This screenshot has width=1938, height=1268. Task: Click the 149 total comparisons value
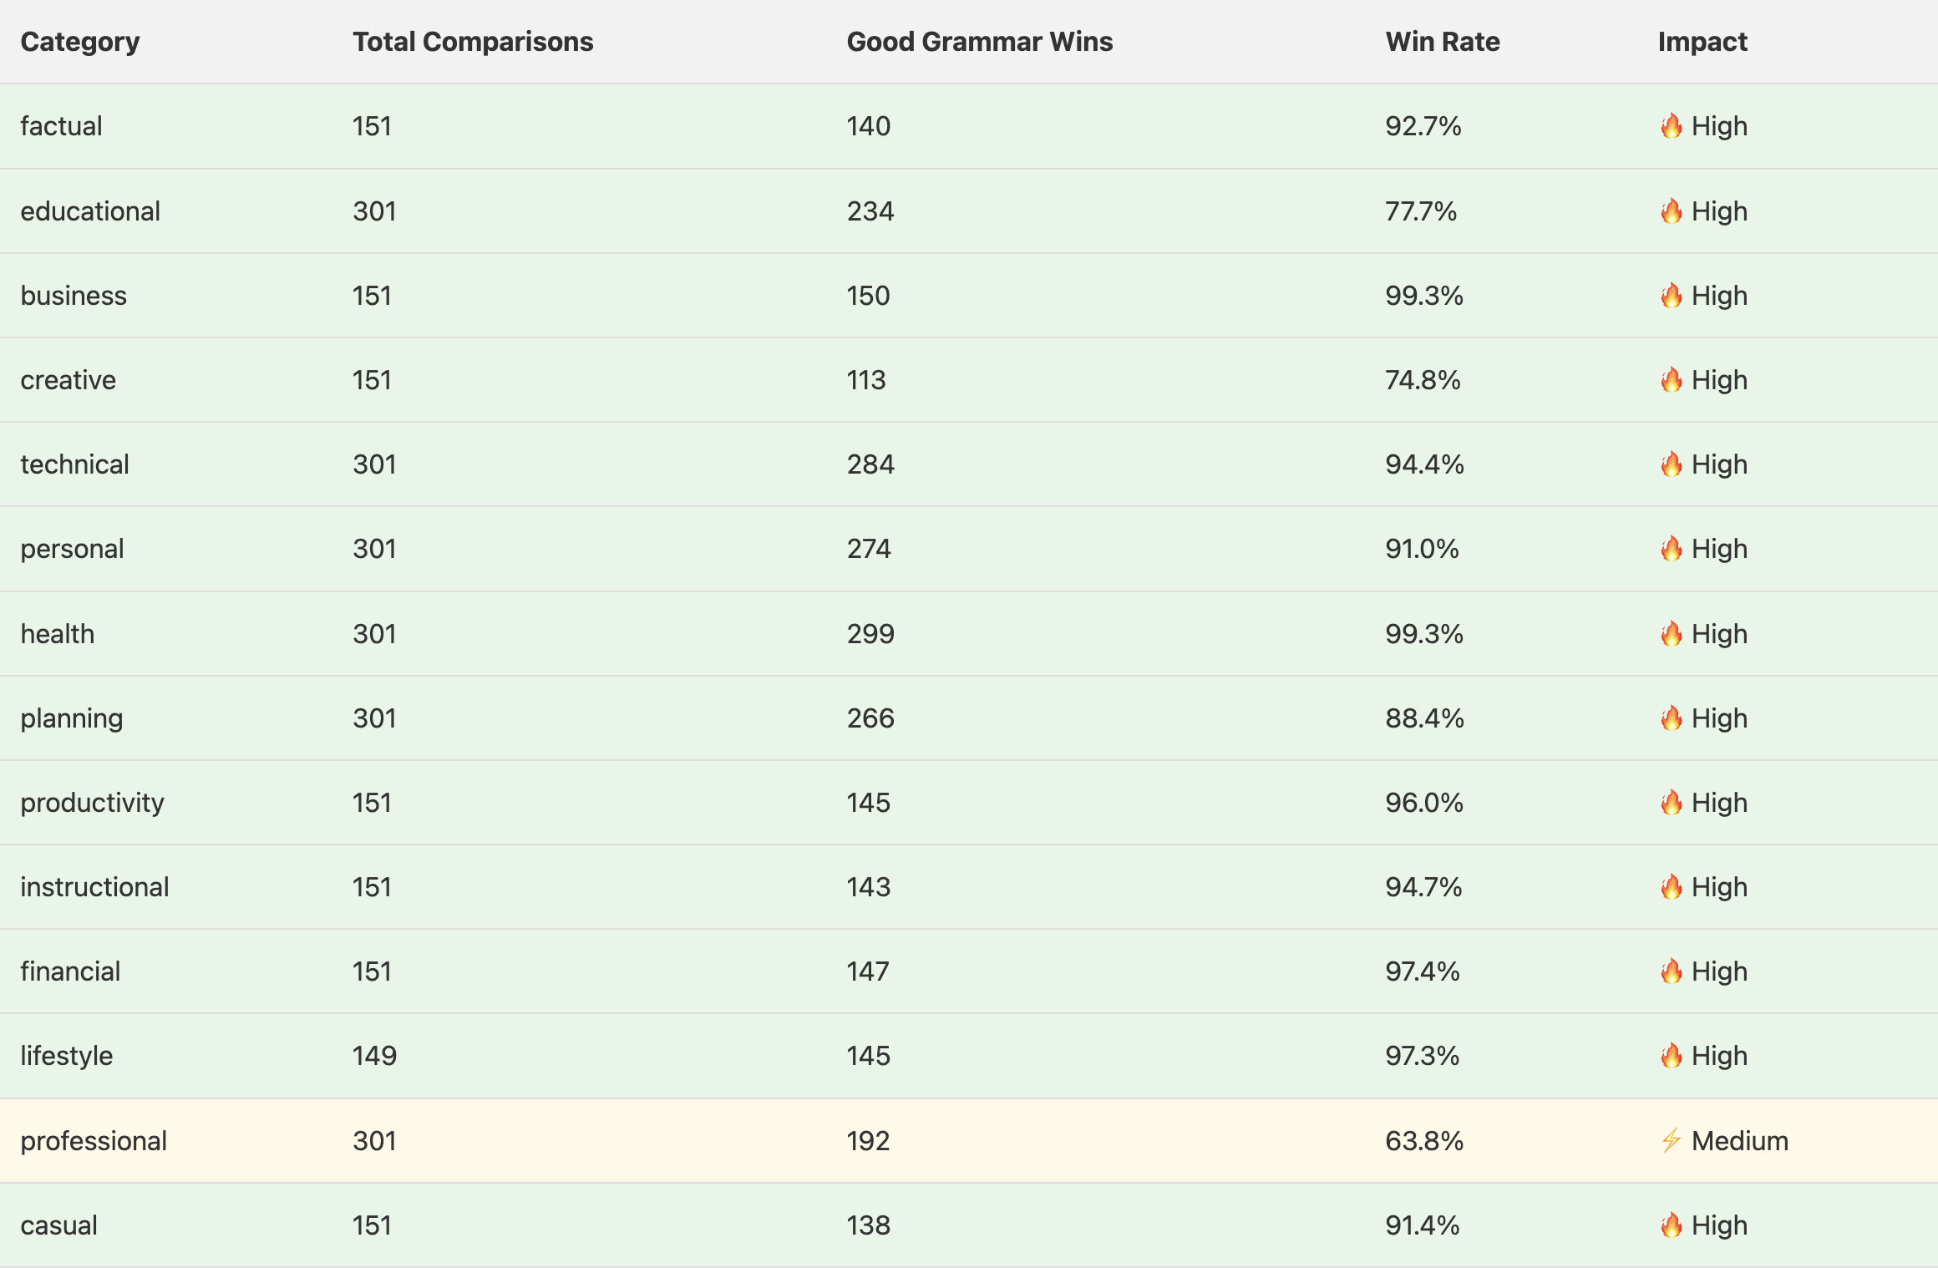(x=374, y=1056)
